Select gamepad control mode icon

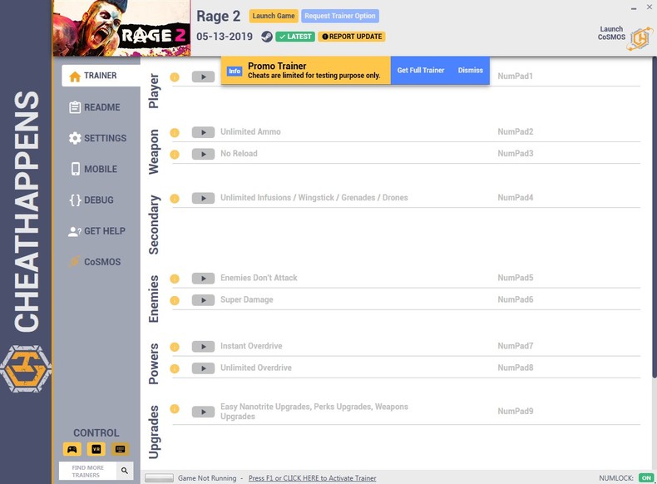click(x=72, y=449)
